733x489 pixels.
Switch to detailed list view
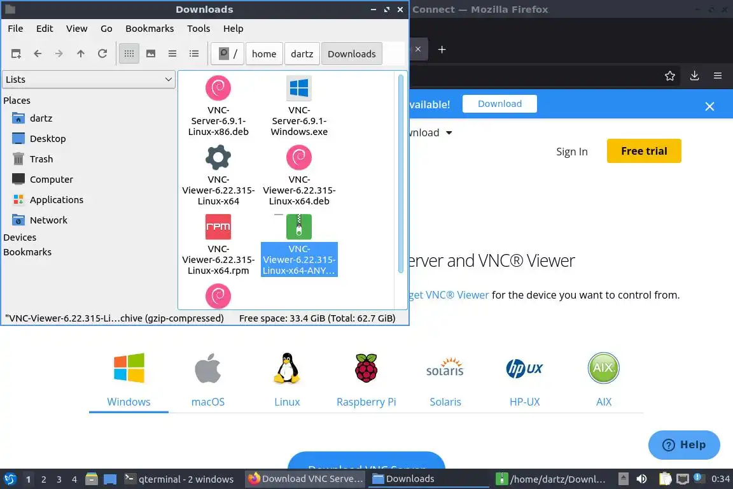coord(194,54)
